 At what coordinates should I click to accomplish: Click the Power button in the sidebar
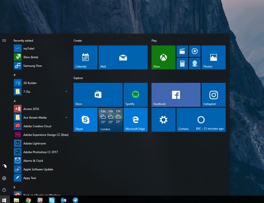(4, 190)
